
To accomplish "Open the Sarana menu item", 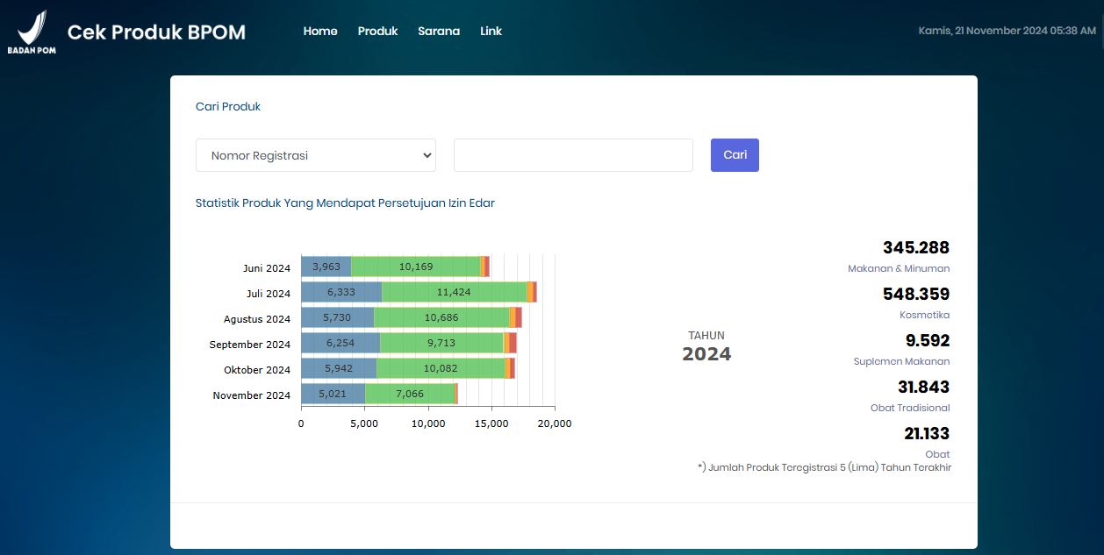I will click(439, 31).
